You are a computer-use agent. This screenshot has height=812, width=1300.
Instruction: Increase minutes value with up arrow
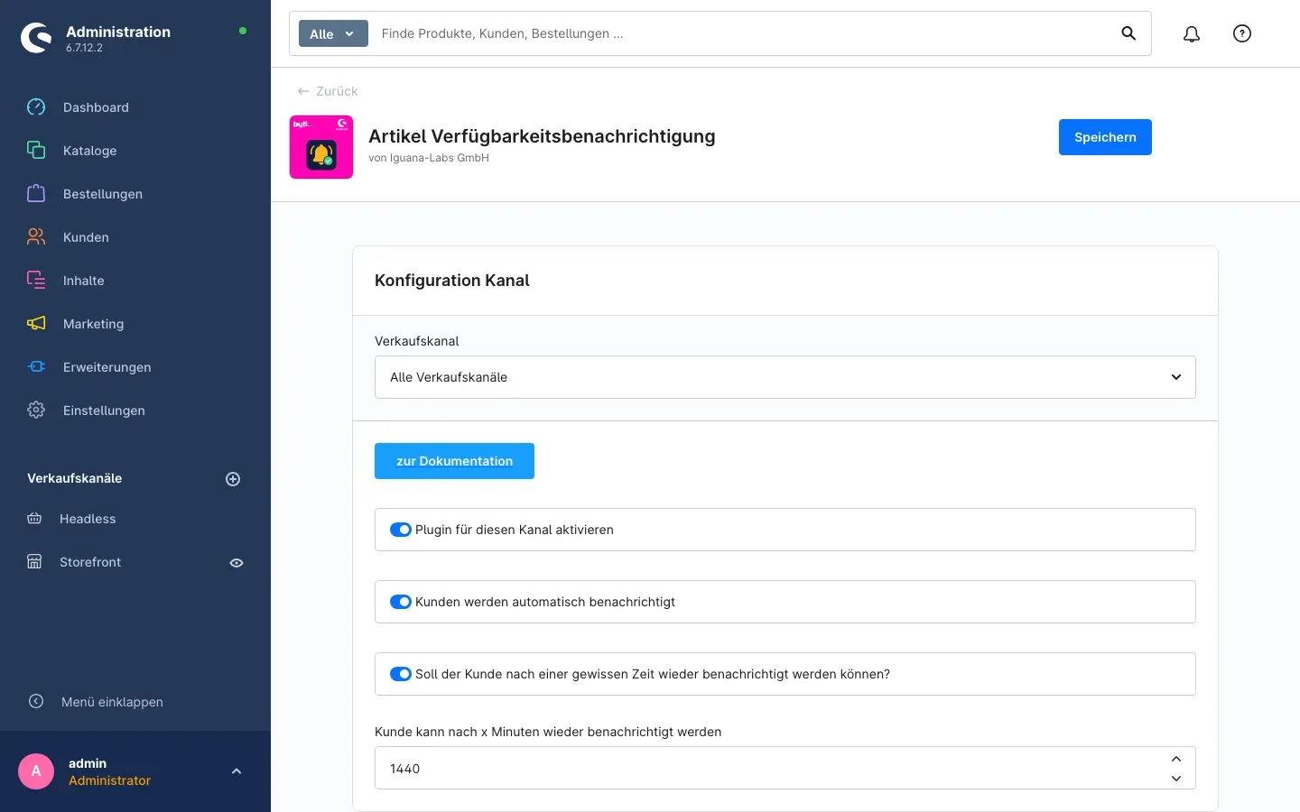[1176, 759]
